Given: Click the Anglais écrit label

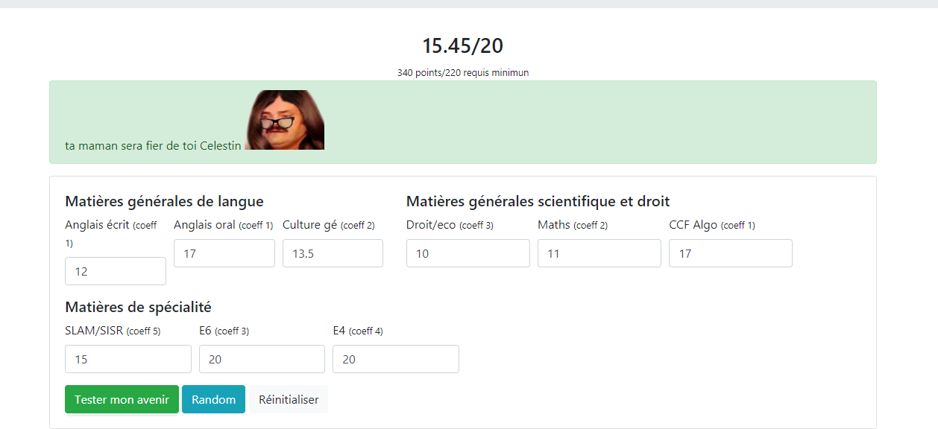Looking at the screenshot, I should pyautogui.click(x=97, y=225).
